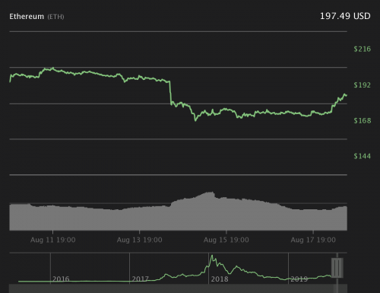Click the Aug 17 19:00 time label
The width and height of the screenshot is (380, 293).
(x=313, y=240)
